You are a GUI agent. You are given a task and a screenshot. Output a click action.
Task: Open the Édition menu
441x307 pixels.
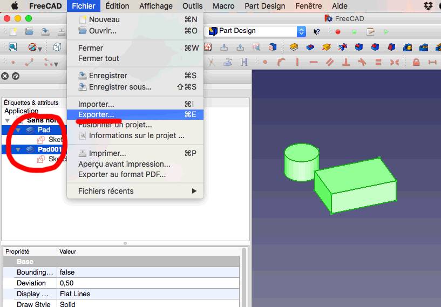coord(117,6)
